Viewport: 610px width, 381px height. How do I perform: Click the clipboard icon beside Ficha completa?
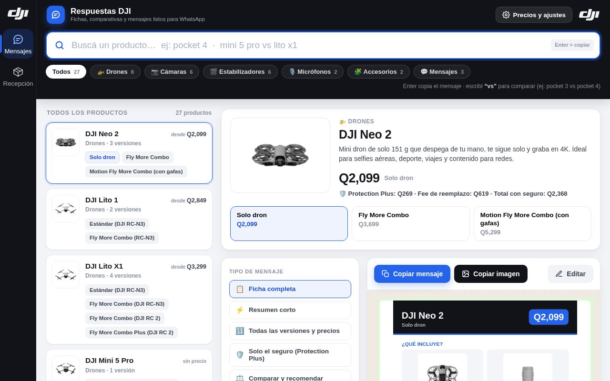pyautogui.click(x=240, y=289)
